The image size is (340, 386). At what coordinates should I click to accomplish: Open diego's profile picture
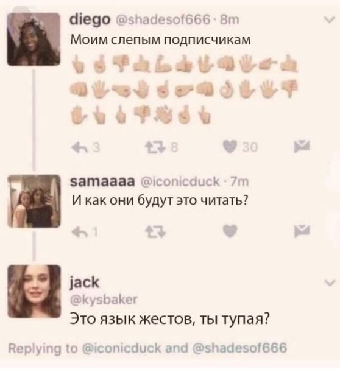tap(34, 40)
